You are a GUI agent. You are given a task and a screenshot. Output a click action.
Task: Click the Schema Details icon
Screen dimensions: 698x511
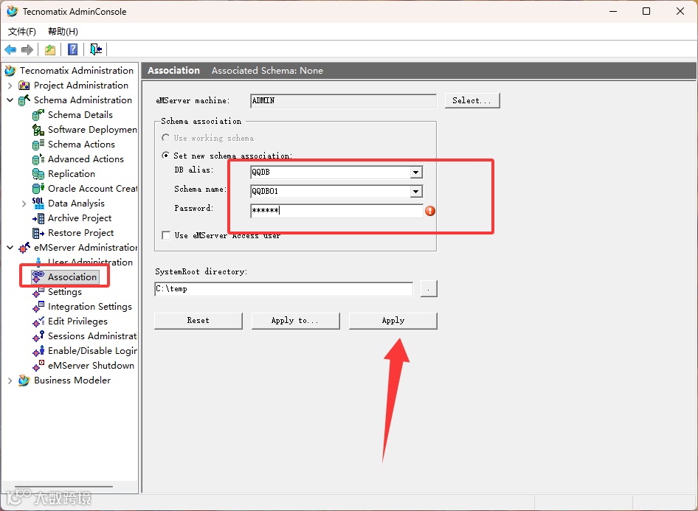click(38, 115)
